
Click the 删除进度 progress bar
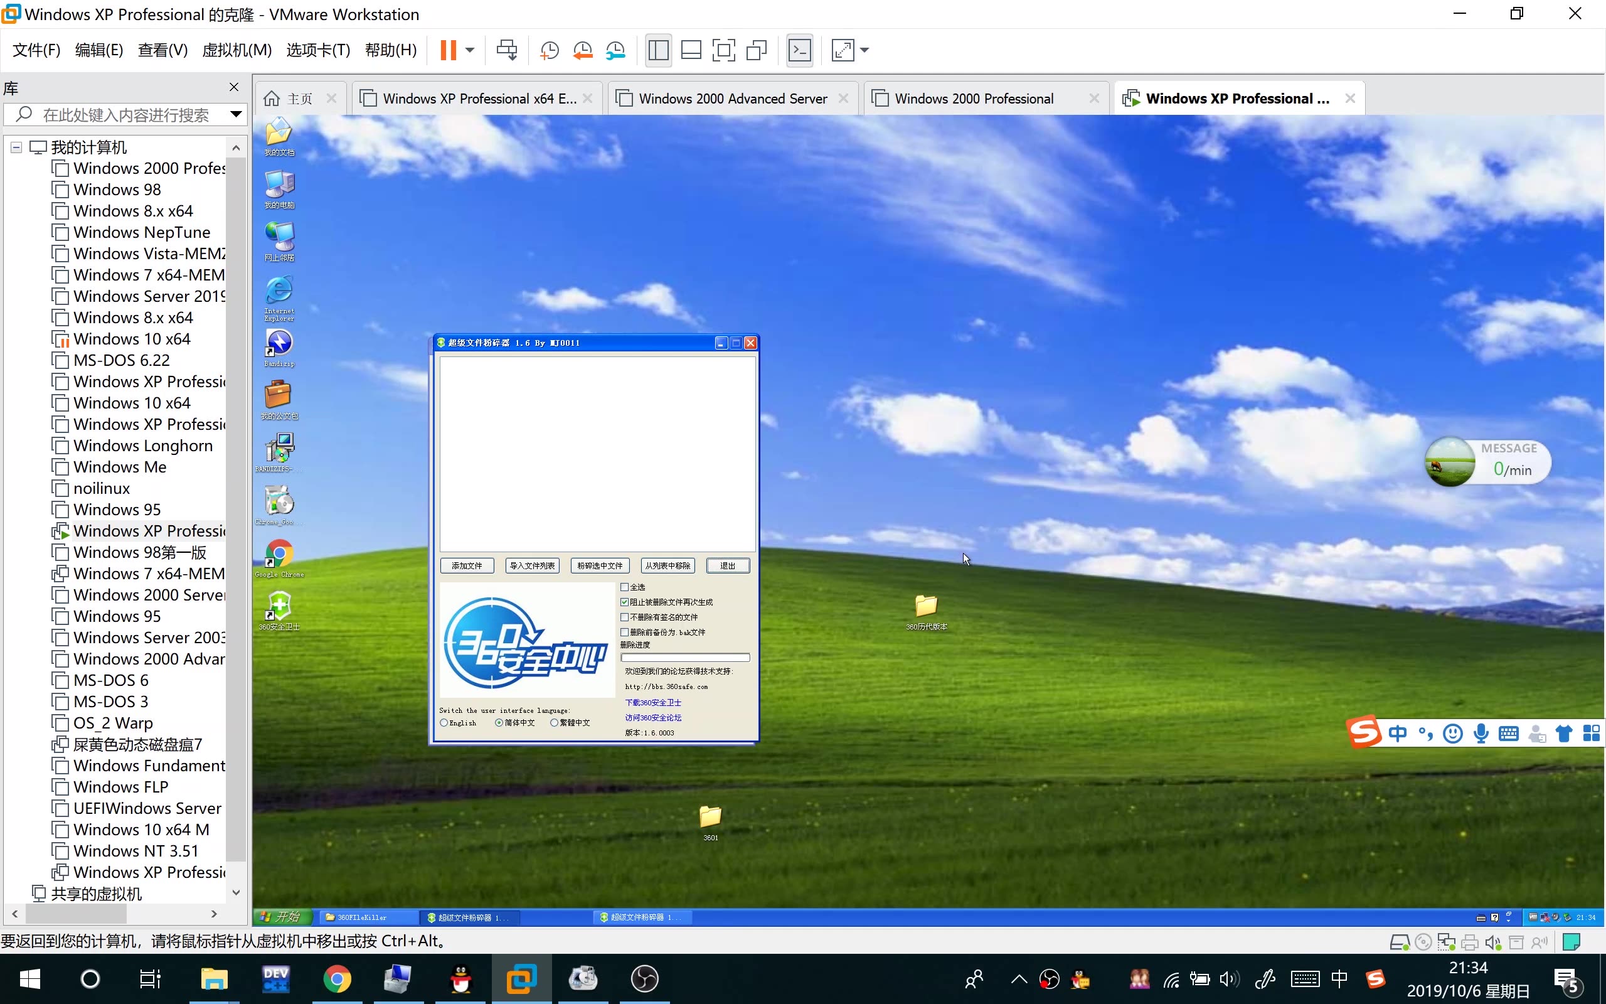pos(685,658)
